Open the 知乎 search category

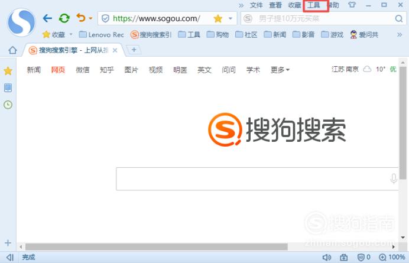coord(107,70)
